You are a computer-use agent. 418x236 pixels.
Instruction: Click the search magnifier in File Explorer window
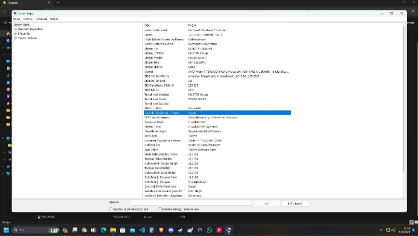413,11
